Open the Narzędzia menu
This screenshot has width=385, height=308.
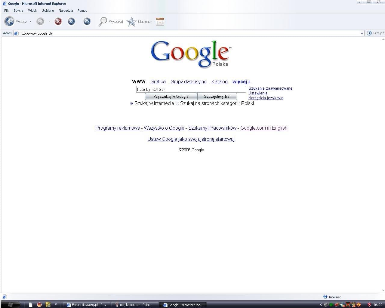pyautogui.click(x=66, y=11)
